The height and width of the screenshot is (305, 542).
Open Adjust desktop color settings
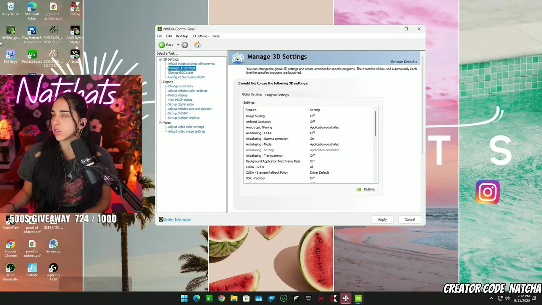(x=188, y=91)
